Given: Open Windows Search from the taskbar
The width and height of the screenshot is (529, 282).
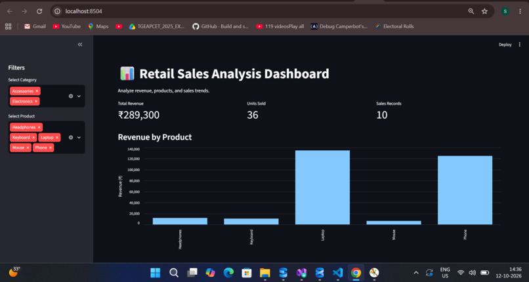Looking at the screenshot, I should point(174,272).
